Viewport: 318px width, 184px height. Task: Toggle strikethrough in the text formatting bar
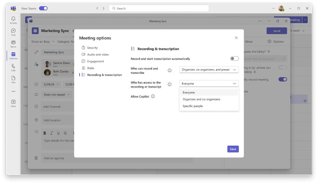coord(65,133)
